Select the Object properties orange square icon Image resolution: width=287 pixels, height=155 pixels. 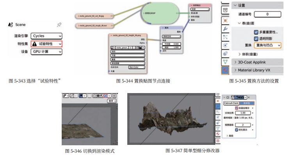point(225,21)
